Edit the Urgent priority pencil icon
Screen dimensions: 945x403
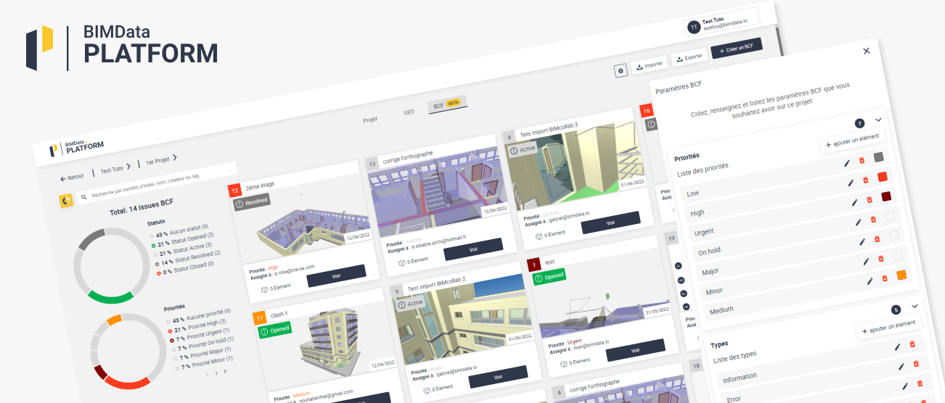[854, 202]
